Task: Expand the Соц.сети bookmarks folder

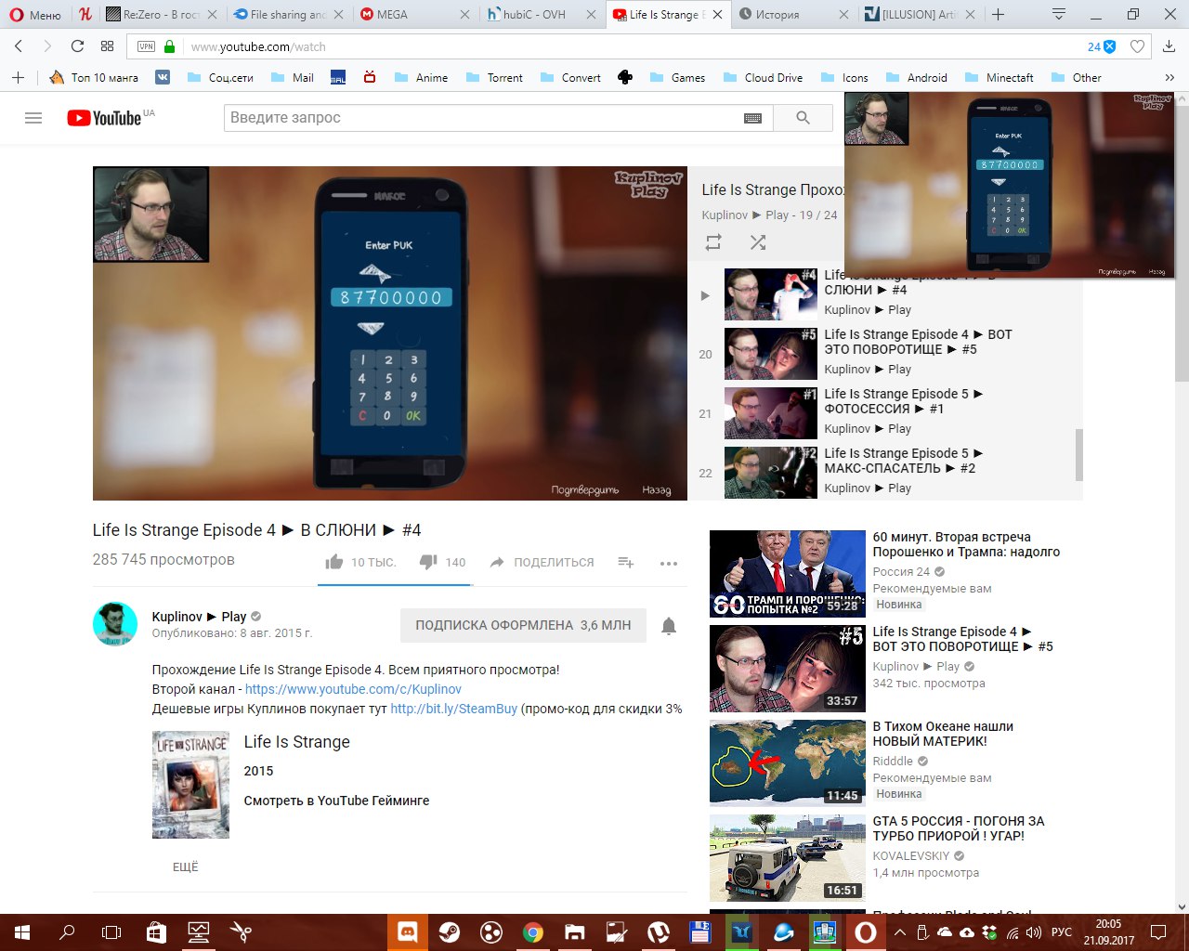Action: coord(220,77)
